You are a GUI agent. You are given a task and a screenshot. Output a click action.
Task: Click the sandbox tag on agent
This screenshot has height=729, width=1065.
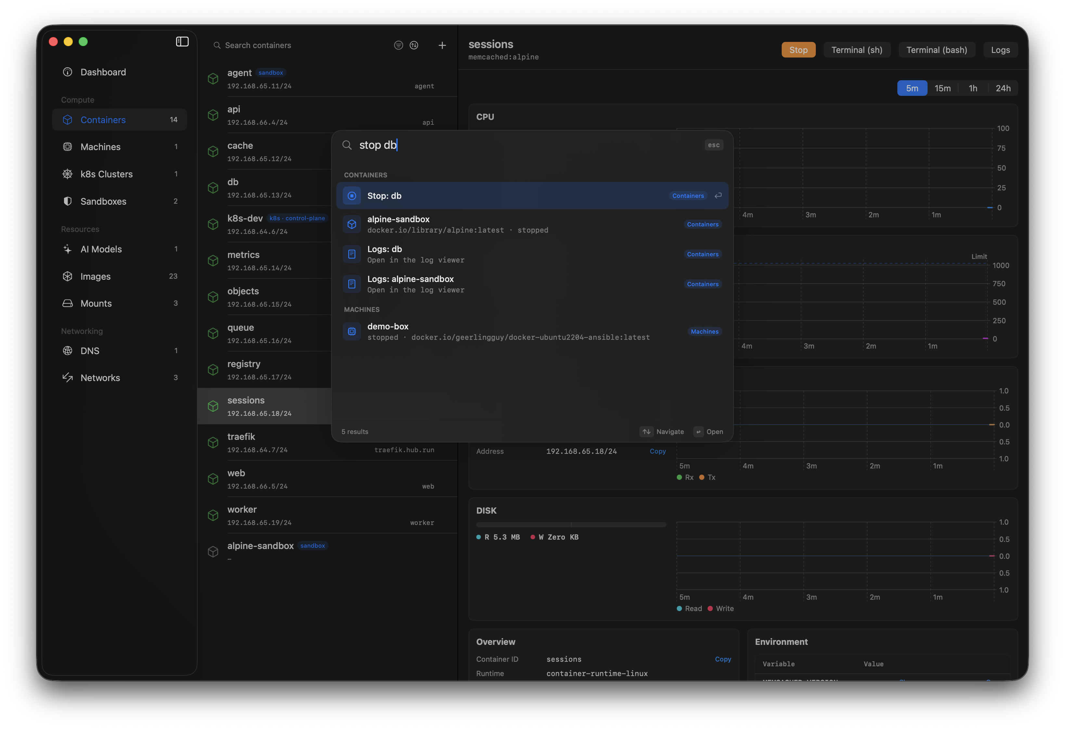pos(271,72)
